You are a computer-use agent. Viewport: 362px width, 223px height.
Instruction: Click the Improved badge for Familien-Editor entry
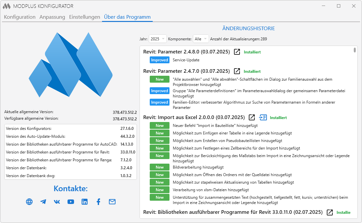tap(160, 102)
